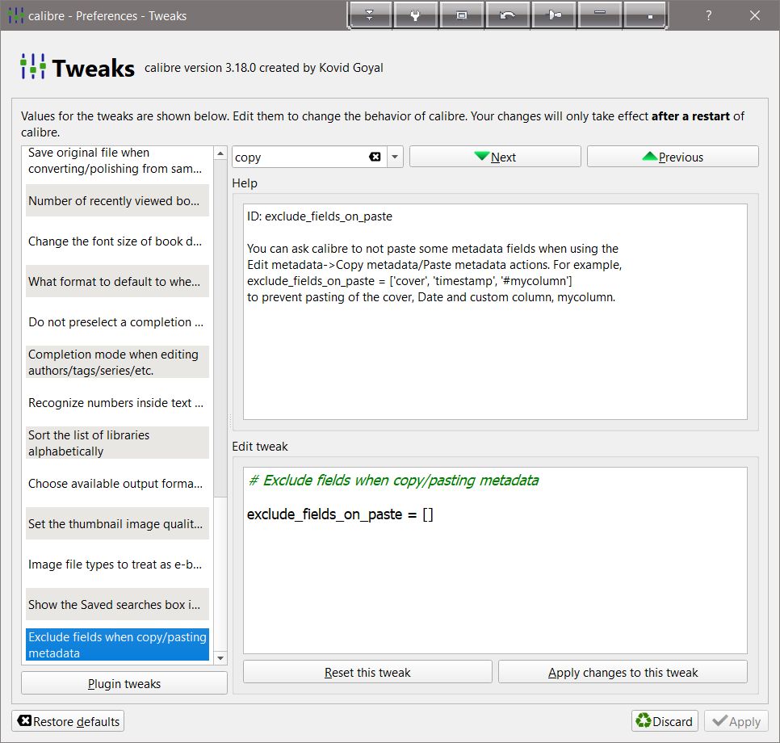Click the double-arrow collapse icon in title bar

click(x=370, y=15)
